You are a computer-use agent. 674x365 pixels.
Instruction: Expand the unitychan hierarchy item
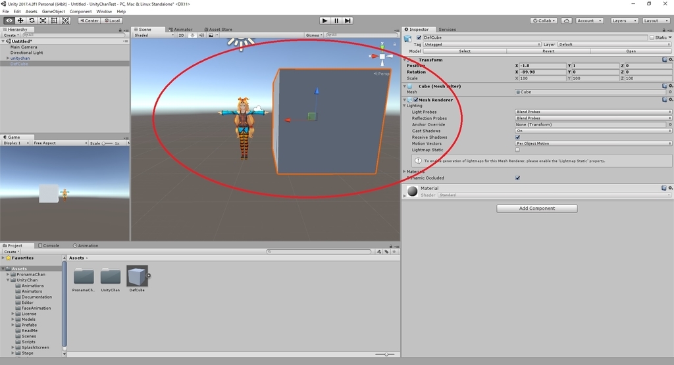click(x=7, y=58)
